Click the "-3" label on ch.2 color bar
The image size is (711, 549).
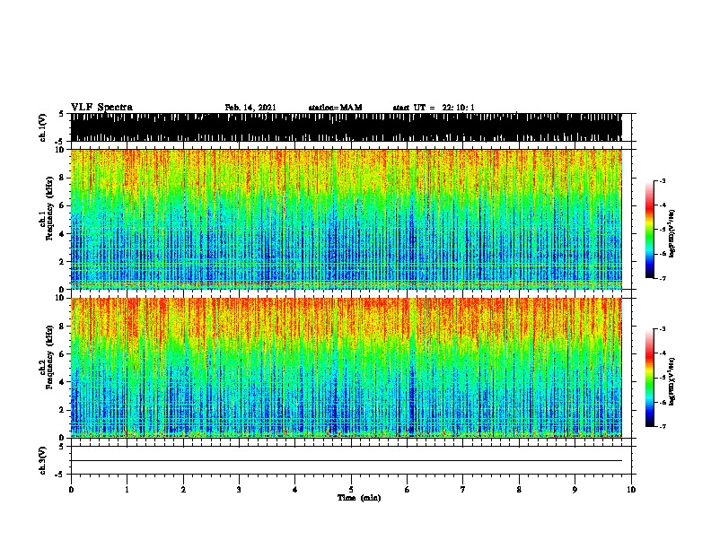pos(662,329)
